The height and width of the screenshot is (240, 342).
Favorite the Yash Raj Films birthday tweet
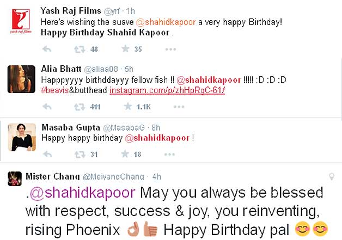pyautogui.click(x=125, y=49)
